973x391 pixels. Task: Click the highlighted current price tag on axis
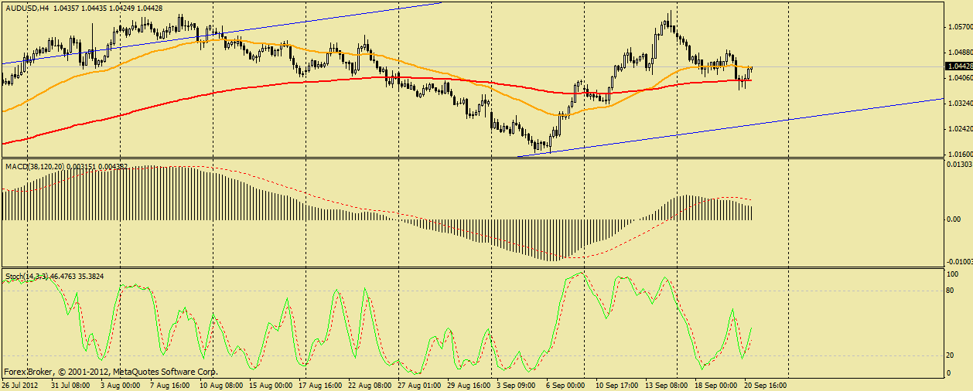pos(959,66)
